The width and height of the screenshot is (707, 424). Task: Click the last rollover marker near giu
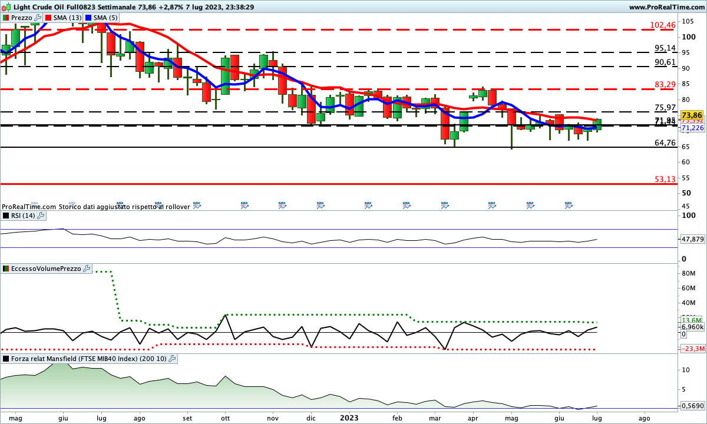click(569, 206)
